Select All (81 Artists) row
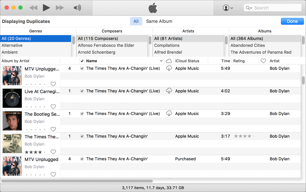The image size is (306, 192). click(x=188, y=38)
